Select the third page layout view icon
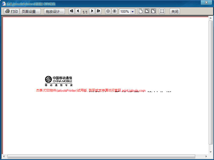The height and width of the screenshot is (160, 214). click(x=153, y=11)
